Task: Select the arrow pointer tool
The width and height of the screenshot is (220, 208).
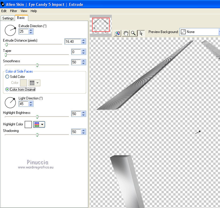Action: (141, 33)
